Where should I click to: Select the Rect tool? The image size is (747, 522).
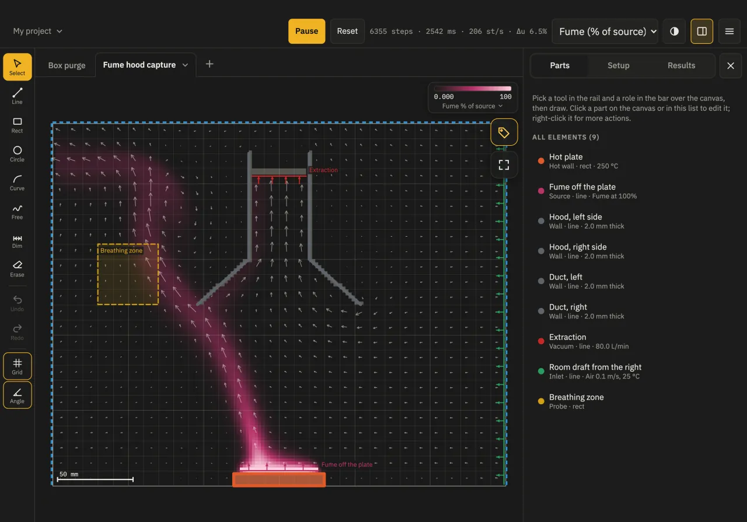coord(17,125)
